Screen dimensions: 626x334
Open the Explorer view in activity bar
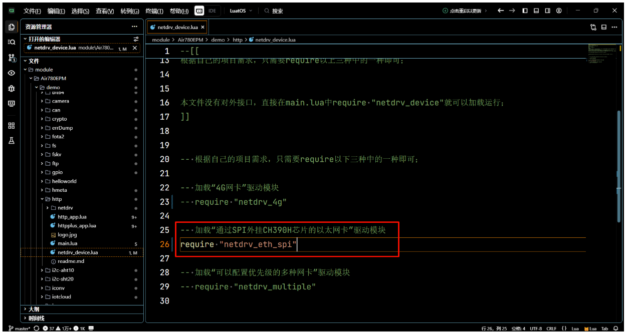pos(12,27)
